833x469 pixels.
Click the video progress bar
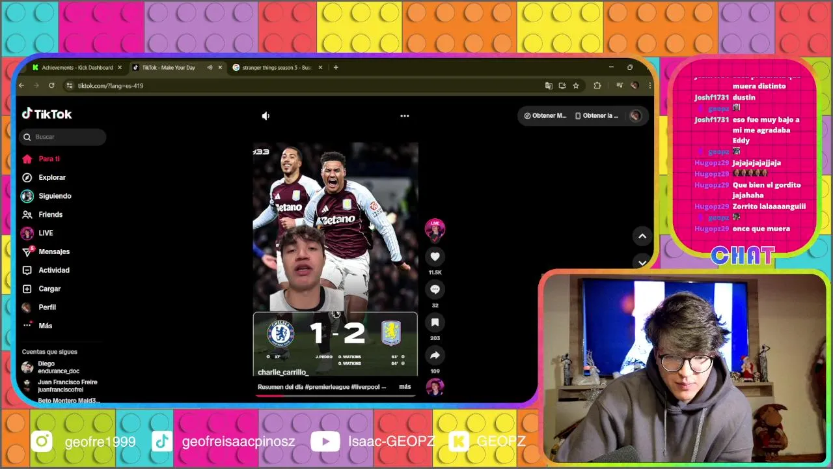[x=335, y=395]
